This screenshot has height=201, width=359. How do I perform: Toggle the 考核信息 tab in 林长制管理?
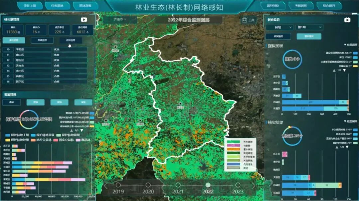(42, 40)
